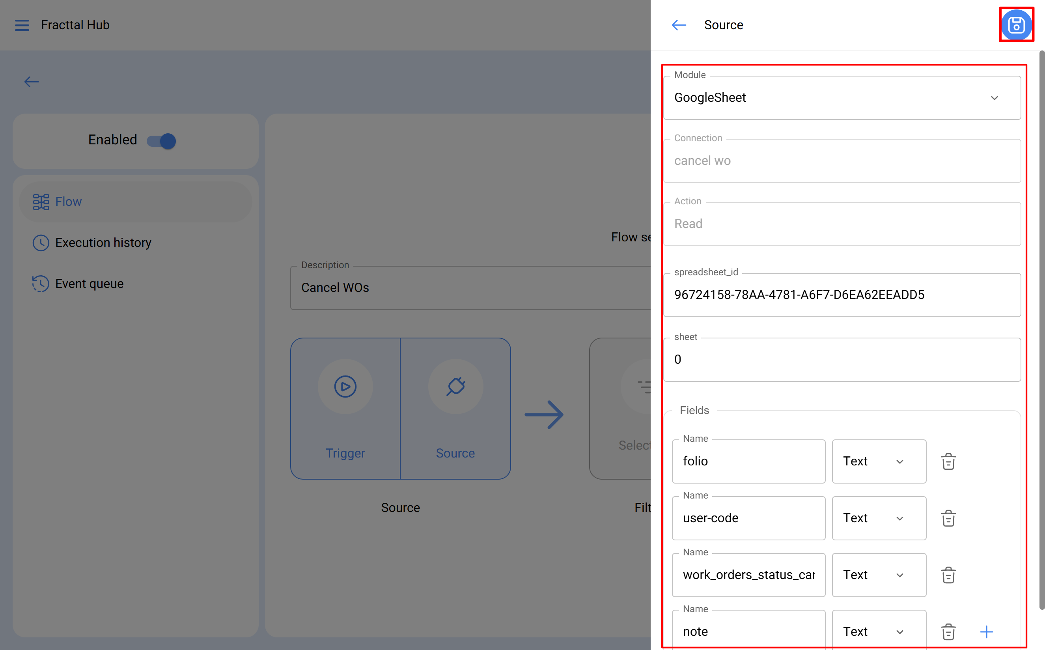Select Execution history in sidebar
1045x650 pixels.
coord(103,243)
